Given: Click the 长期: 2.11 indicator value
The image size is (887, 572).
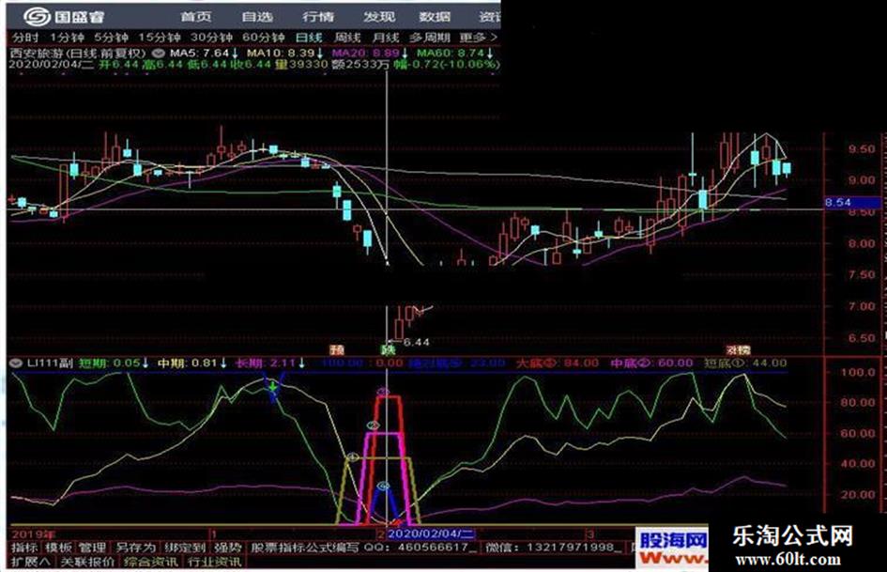Looking at the screenshot, I should tap(270, 363).
